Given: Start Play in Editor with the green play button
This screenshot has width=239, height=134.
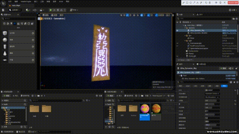Looking at the screenshot, I should 51,10.
